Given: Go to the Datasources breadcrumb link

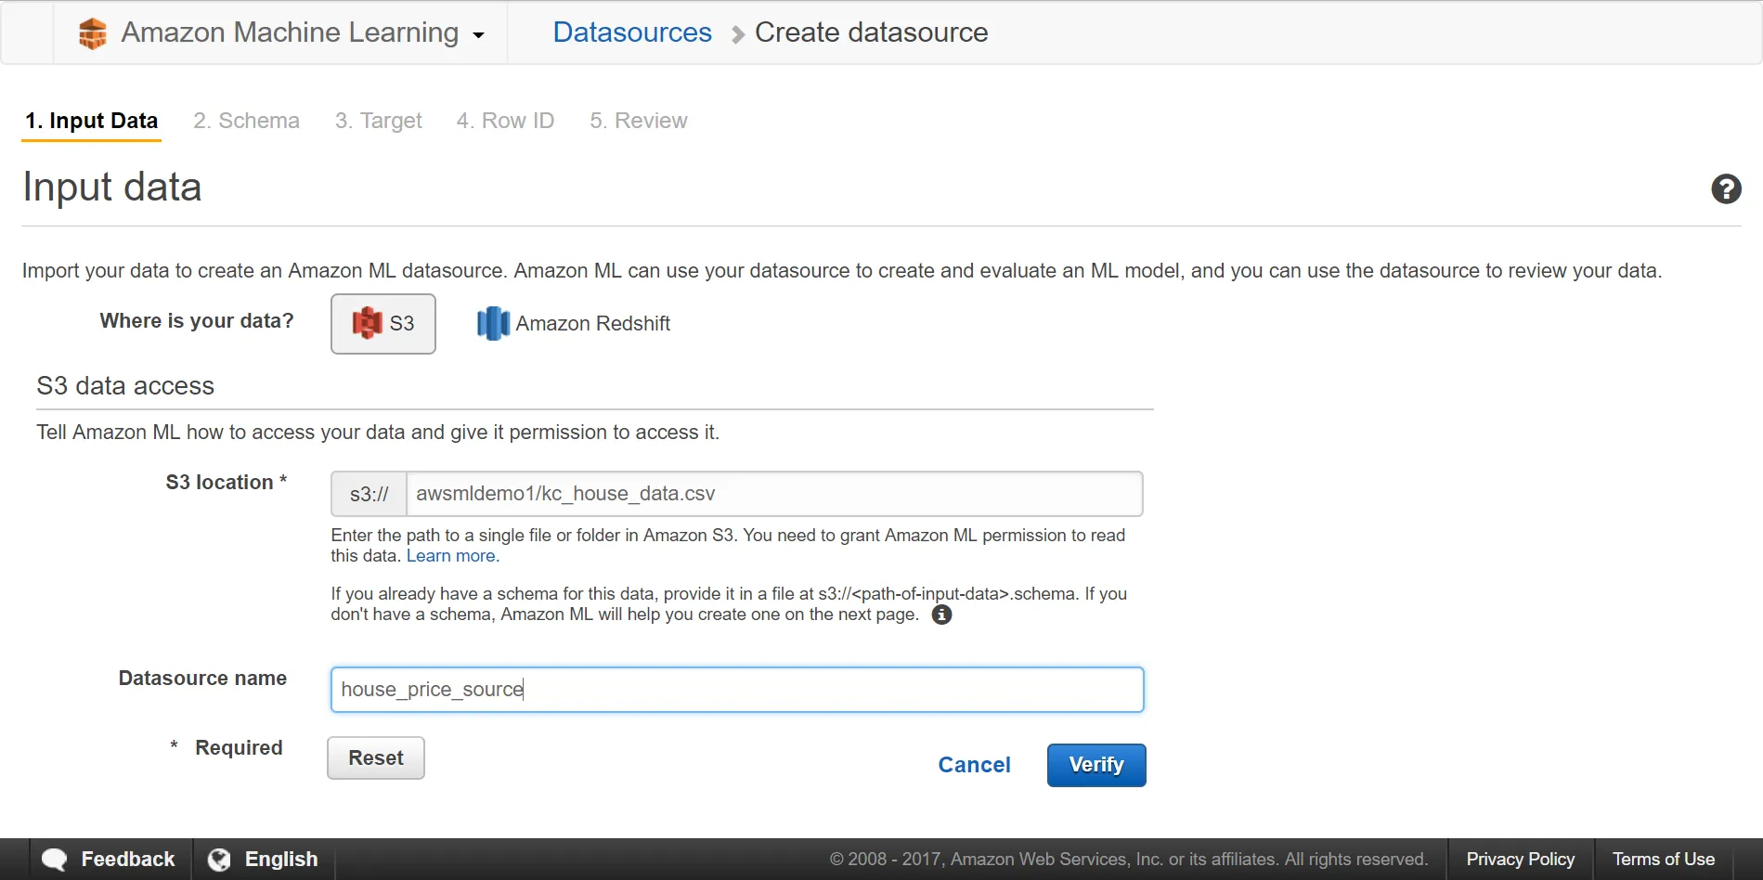Looking at the screenshot, I should click(x=632, y=32).
